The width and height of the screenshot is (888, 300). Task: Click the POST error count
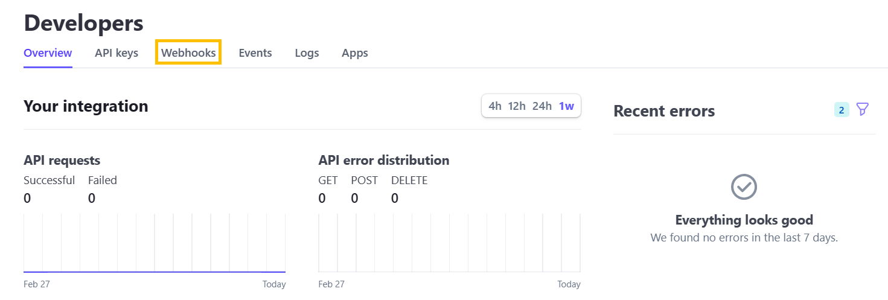[354, 198]
